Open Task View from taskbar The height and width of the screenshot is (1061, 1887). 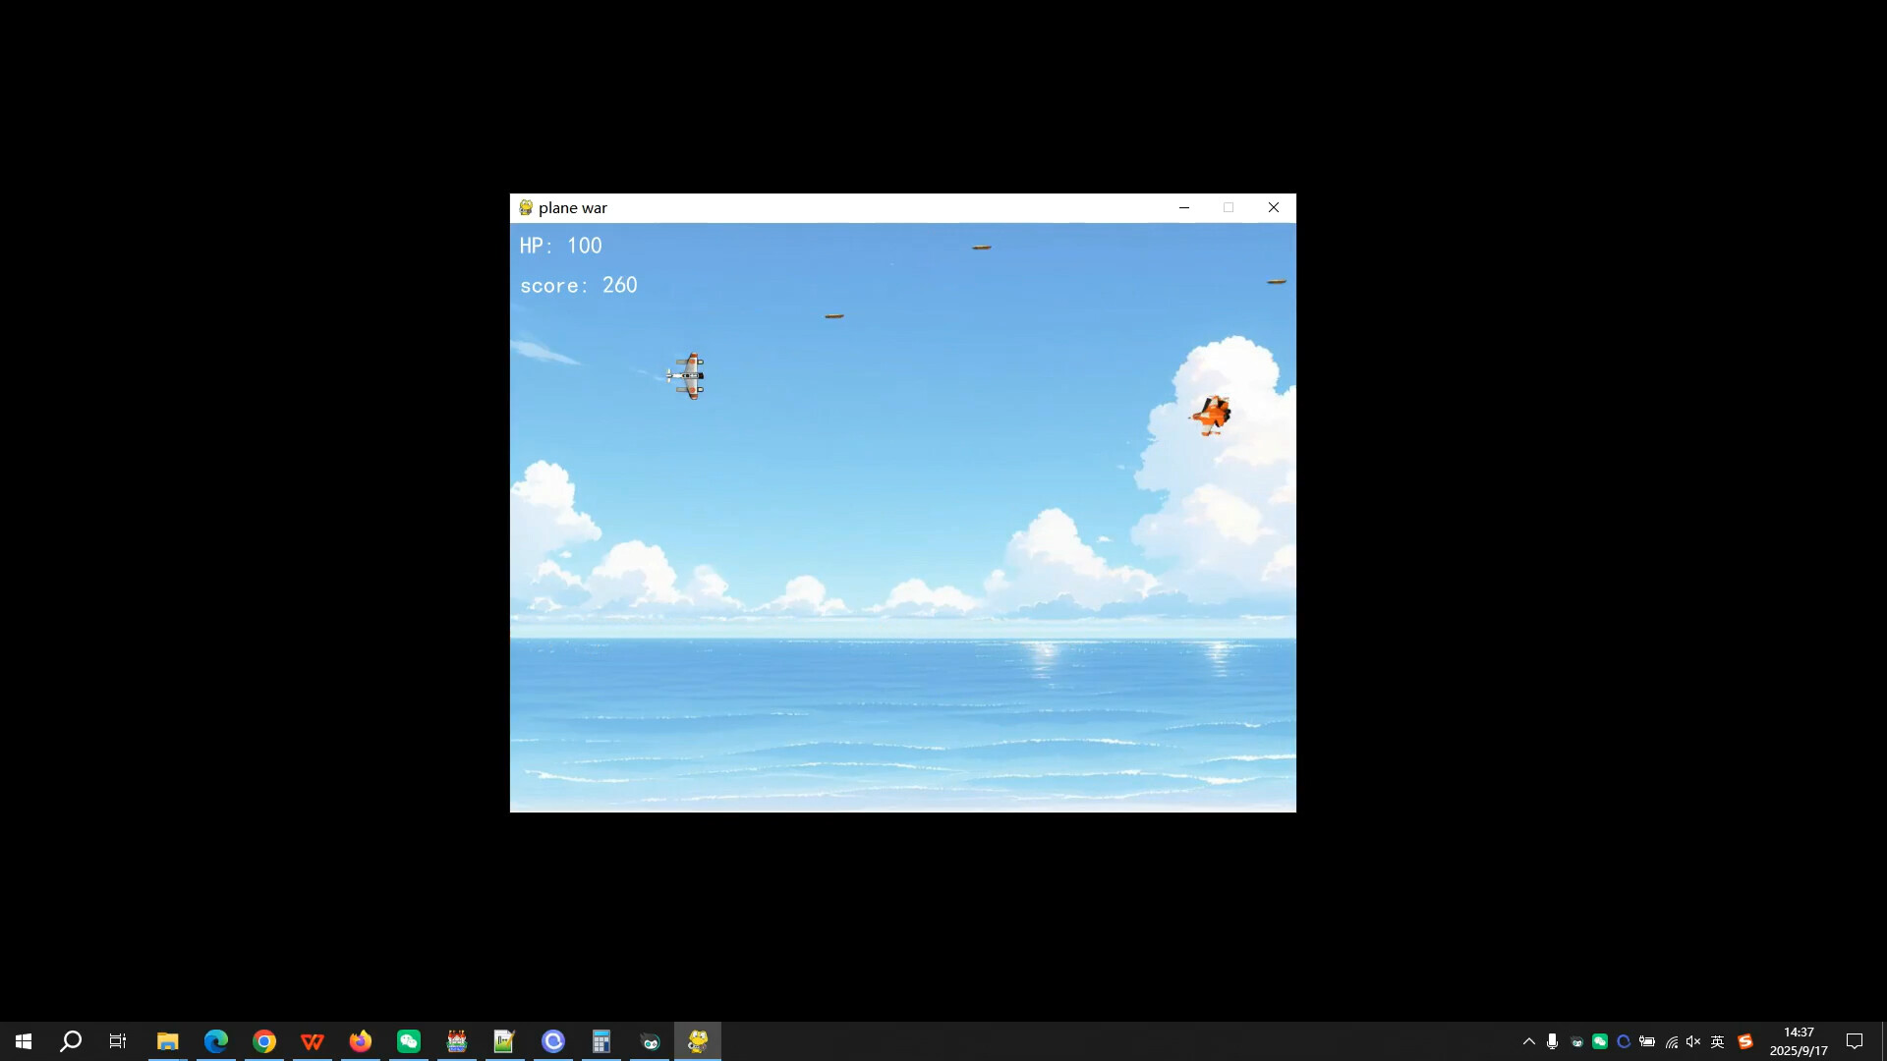(x=118, y=1041)
